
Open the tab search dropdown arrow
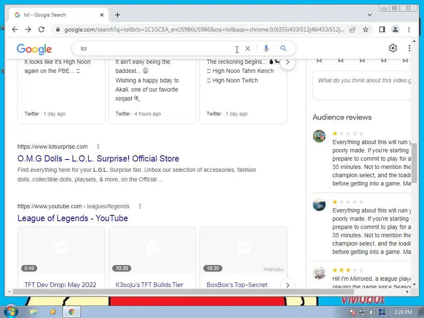click(370, 15)
